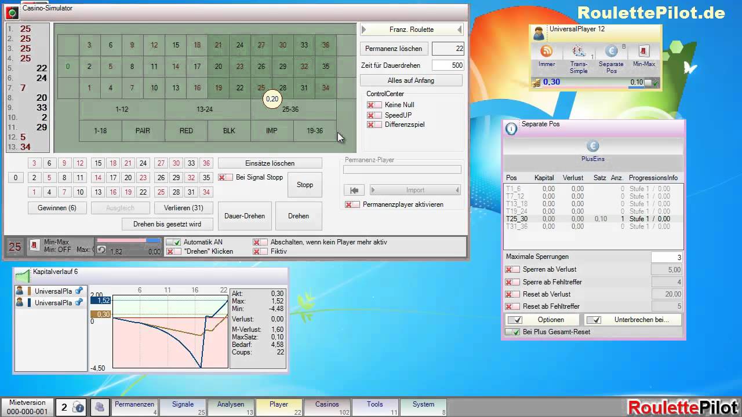
Task: Open the Trans-Simple module icon
Action: pos(579,51)
